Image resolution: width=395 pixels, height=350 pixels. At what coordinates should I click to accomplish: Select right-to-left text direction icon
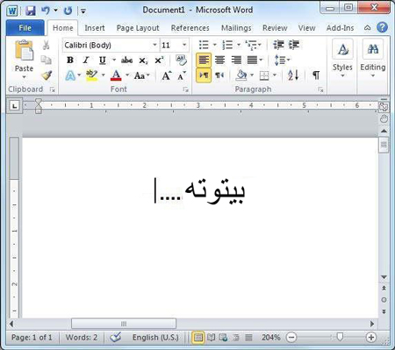pyautogui.click(x=219, y=75)
